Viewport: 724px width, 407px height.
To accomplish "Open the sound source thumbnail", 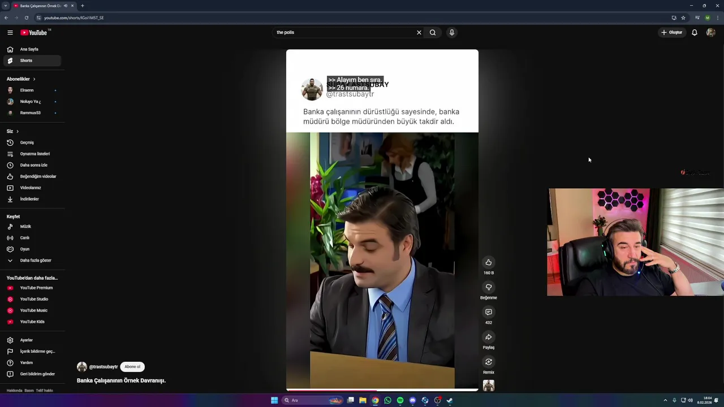I will click(489, 386).
